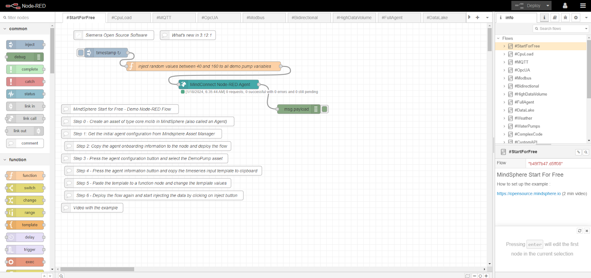Switch to the #Bidirectional flow tab

pyautogui.click(x=309, y=18)
